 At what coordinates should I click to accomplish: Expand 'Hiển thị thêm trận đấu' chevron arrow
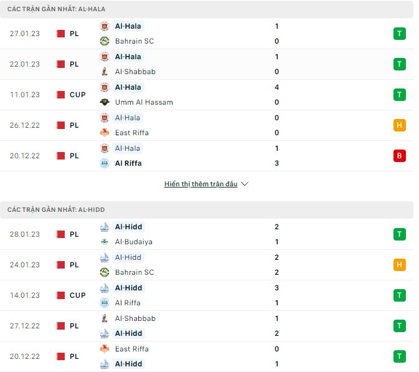coord(245,184)
